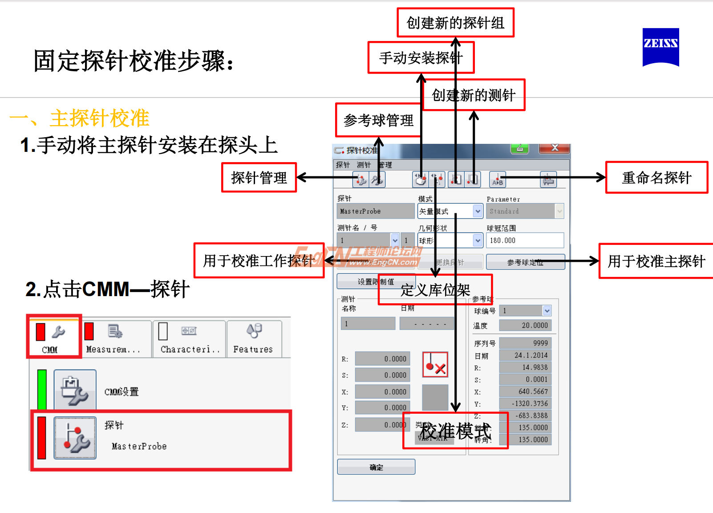
Task: Open the probe management wrench icon
Action: 361,180
